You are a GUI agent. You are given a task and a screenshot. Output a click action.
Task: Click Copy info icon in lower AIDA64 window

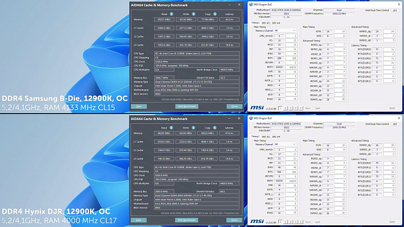(215, 127)
